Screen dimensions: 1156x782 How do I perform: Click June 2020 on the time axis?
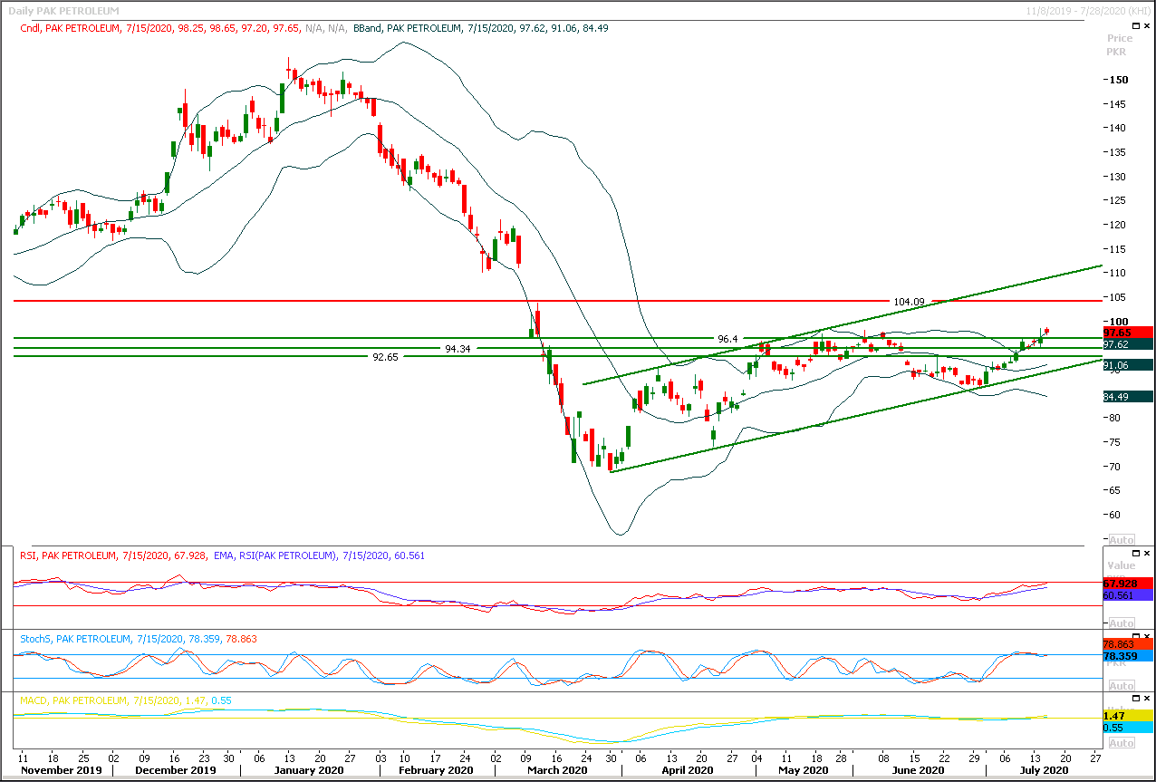[919, 770]
